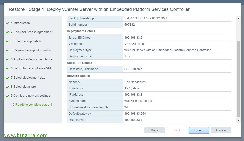Click the disabled Next button
The width and height of the screenshot is (244, 141).
[x=177, y=130]
